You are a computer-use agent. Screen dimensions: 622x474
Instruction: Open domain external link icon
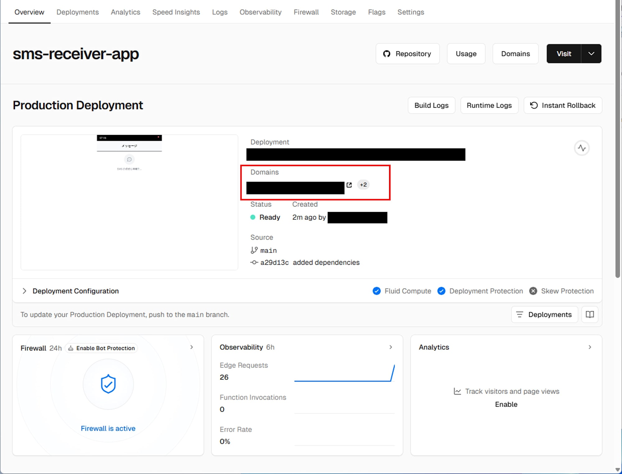pyautogui.click(x=349, y=185)
